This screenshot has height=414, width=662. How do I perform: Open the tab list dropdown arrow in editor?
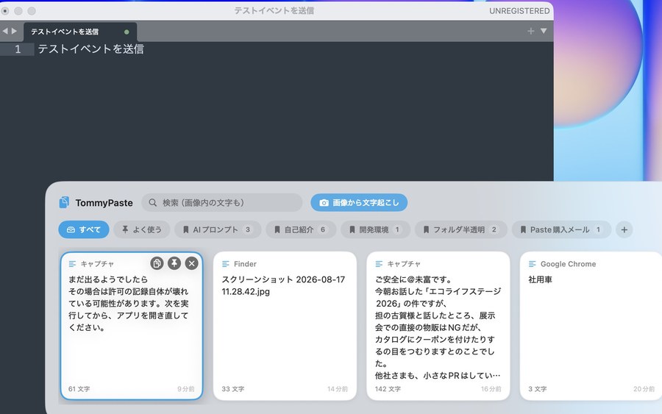tap(544, 31)
